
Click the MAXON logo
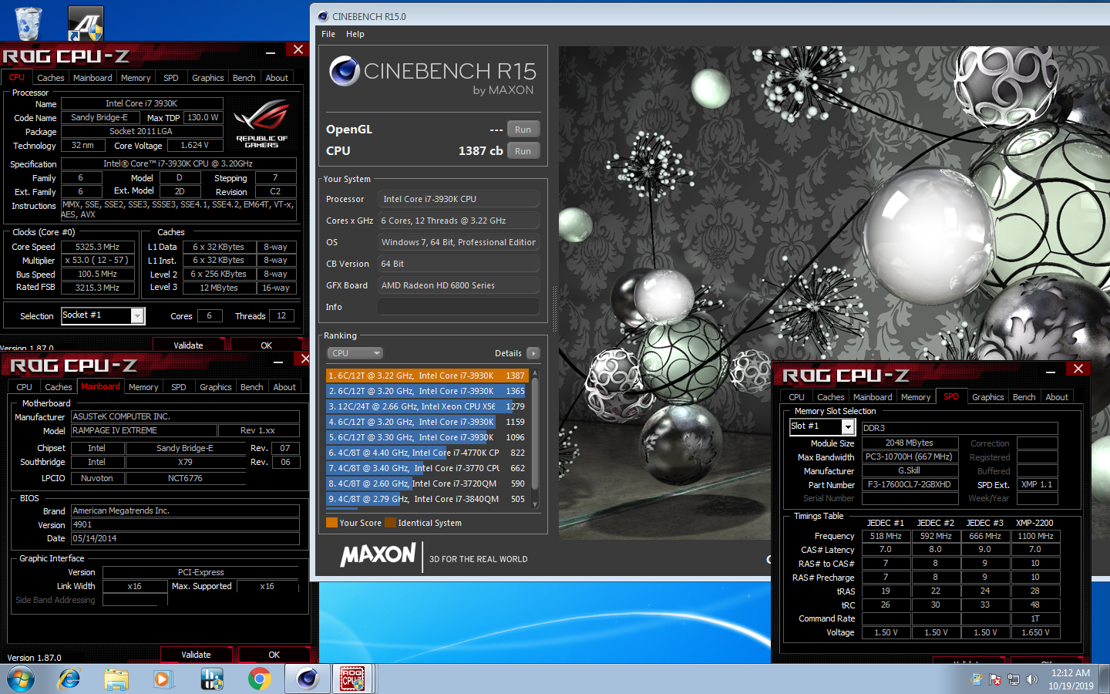click(x=378, y=555)
